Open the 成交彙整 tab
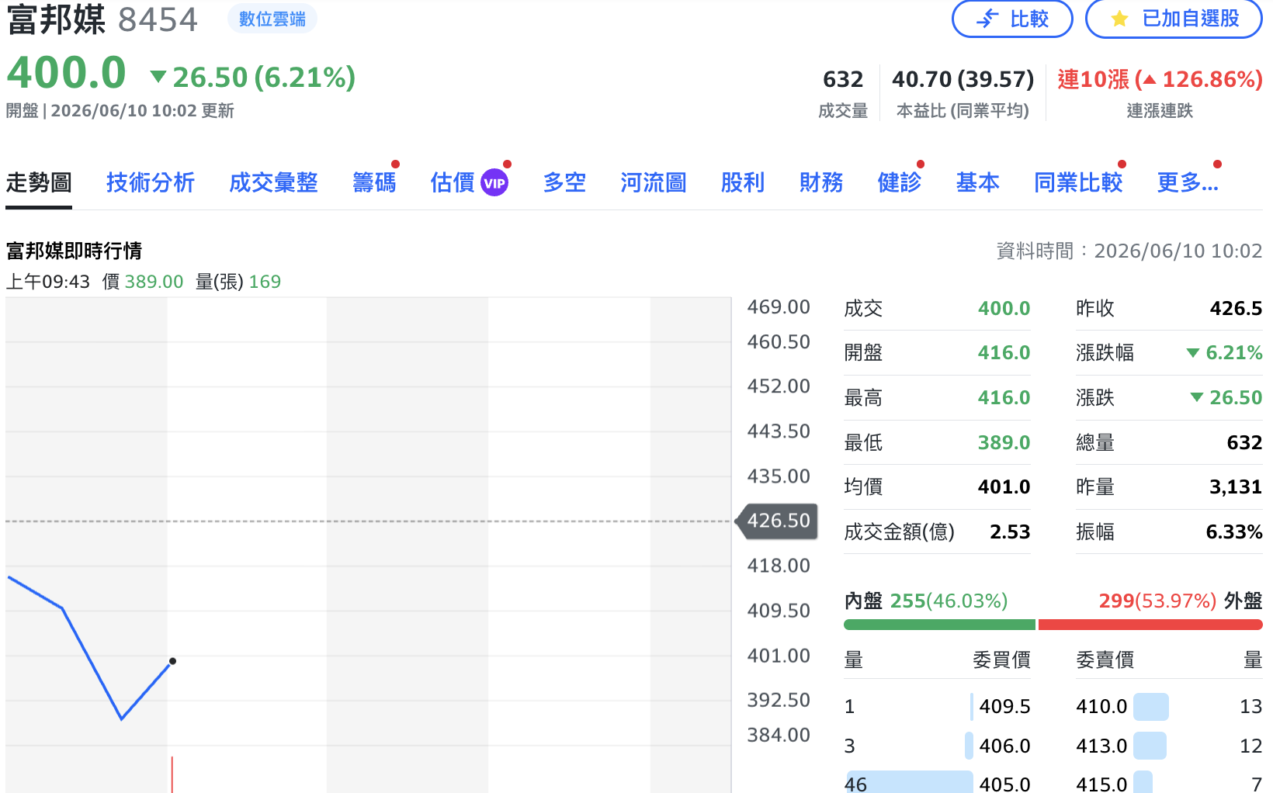Viewport: 1273px width, 793px height. click(x=273, y=183)
